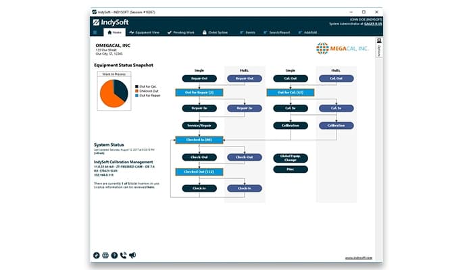Image resolution: width=473 pixels, height=270 pixels.
Task: Click the help question mark icon
Action: pyautogui.click(x=114, y=255)
